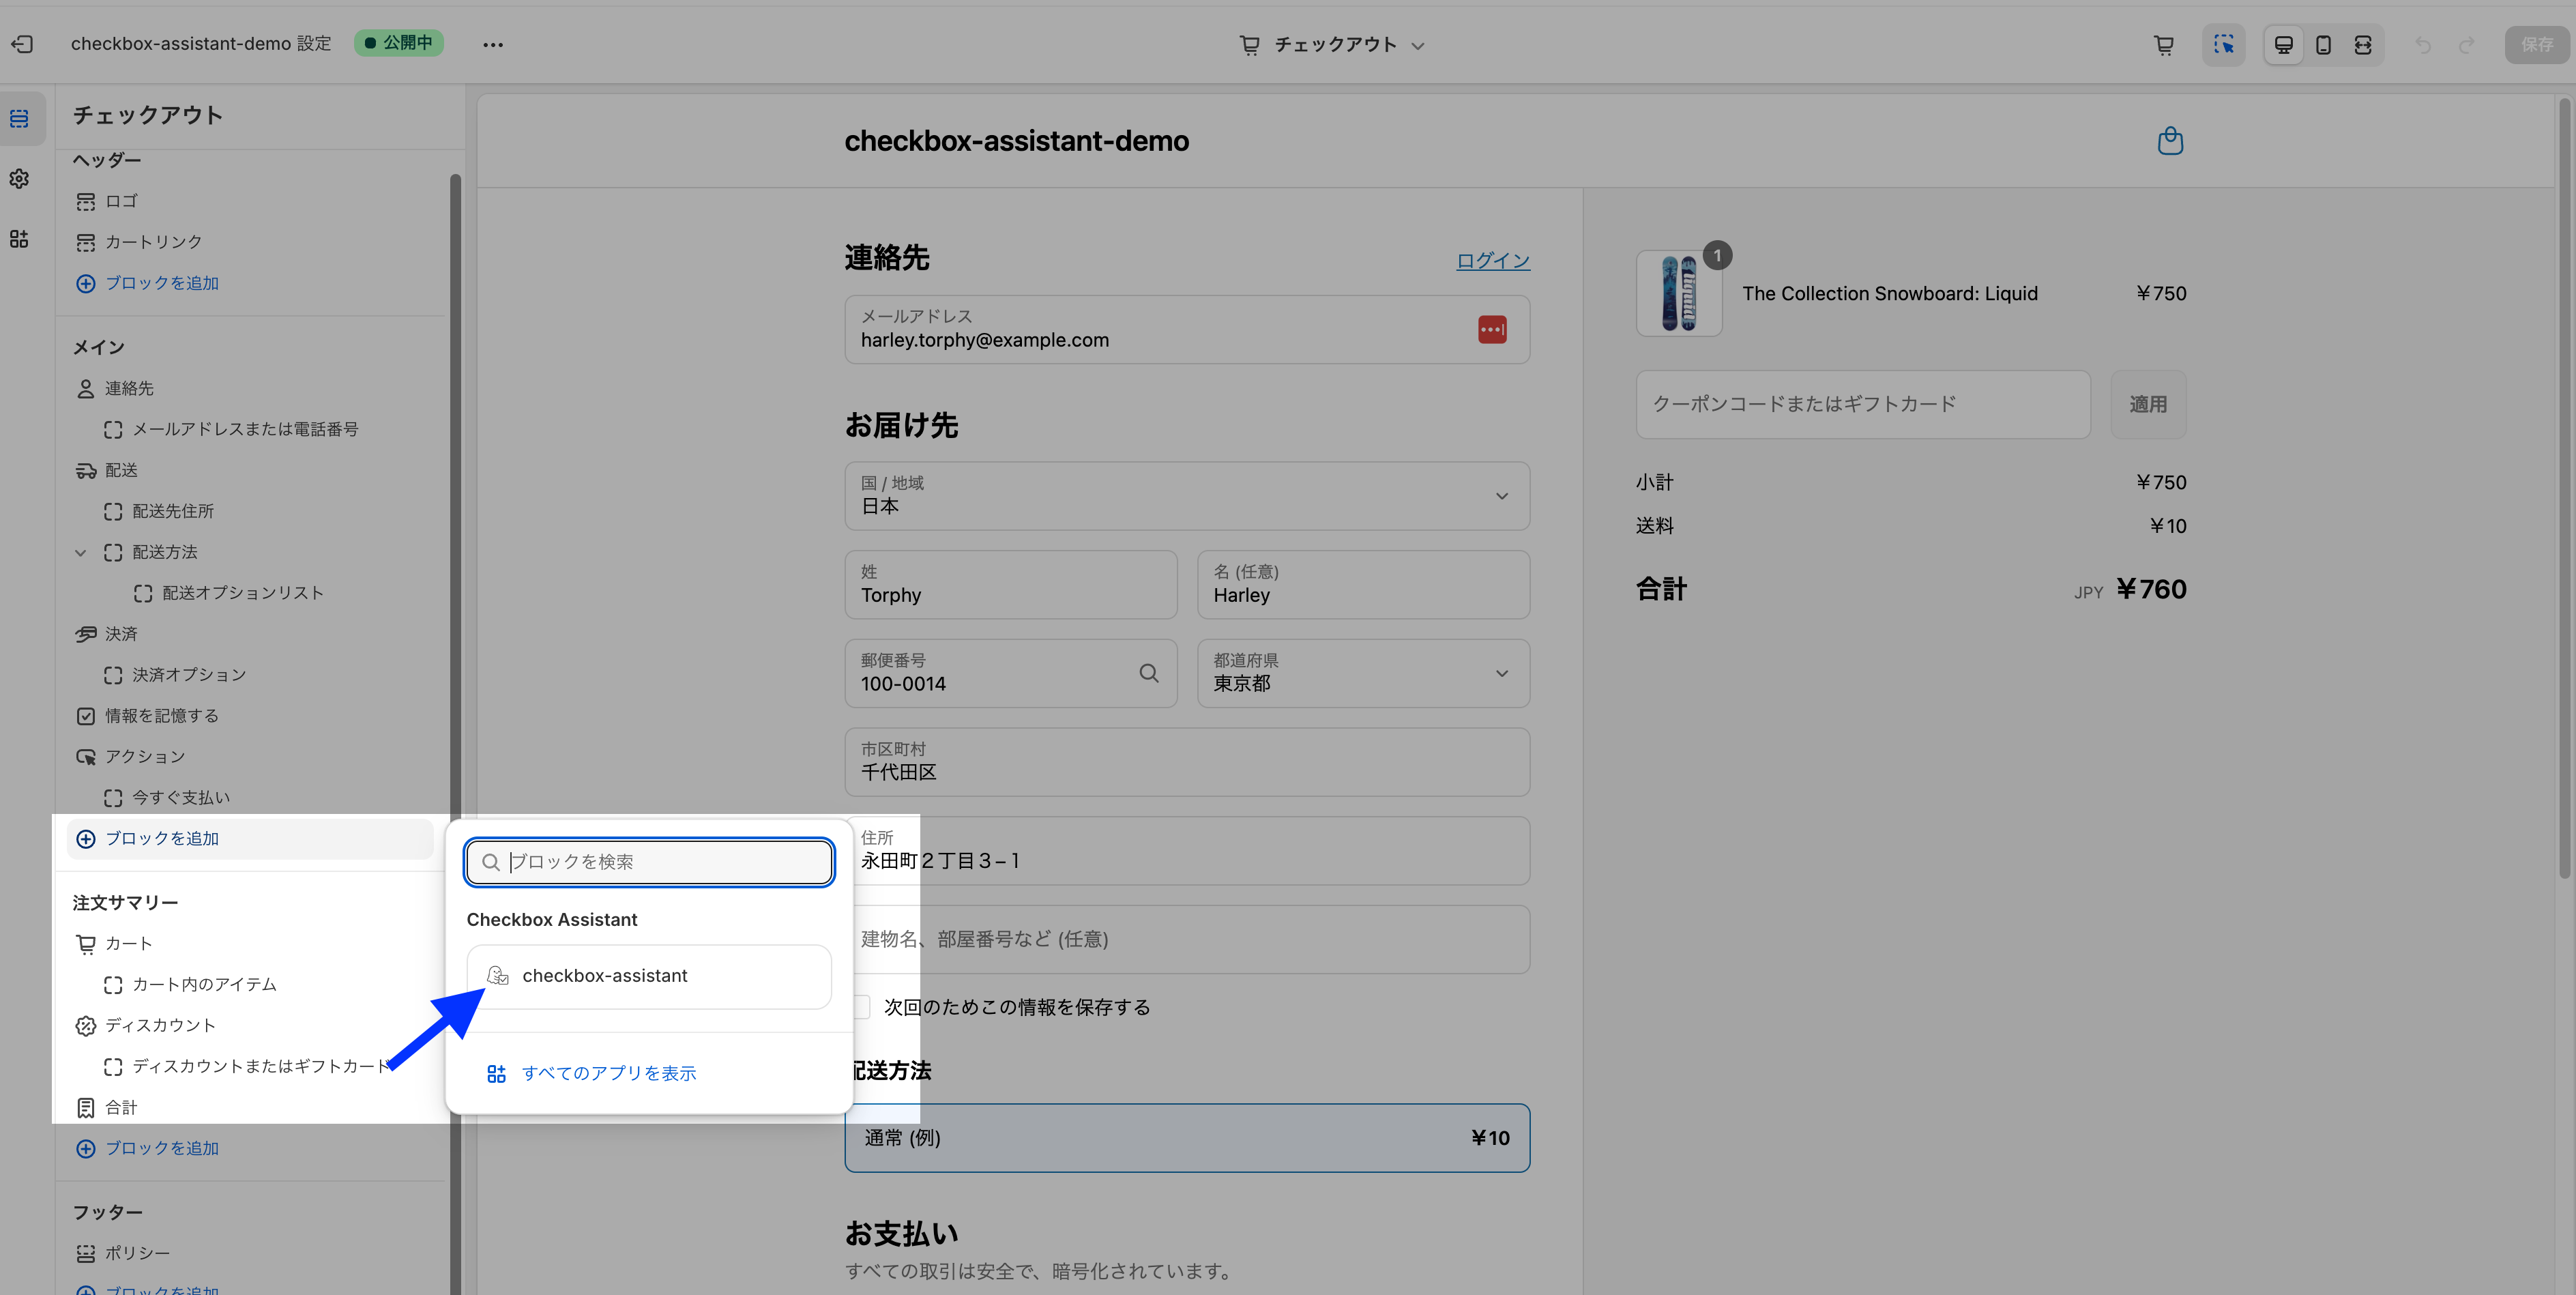The image size is (2576, 1295).
Task: Click すべてのアプリを表示 link
Action: click(608, 1073)
